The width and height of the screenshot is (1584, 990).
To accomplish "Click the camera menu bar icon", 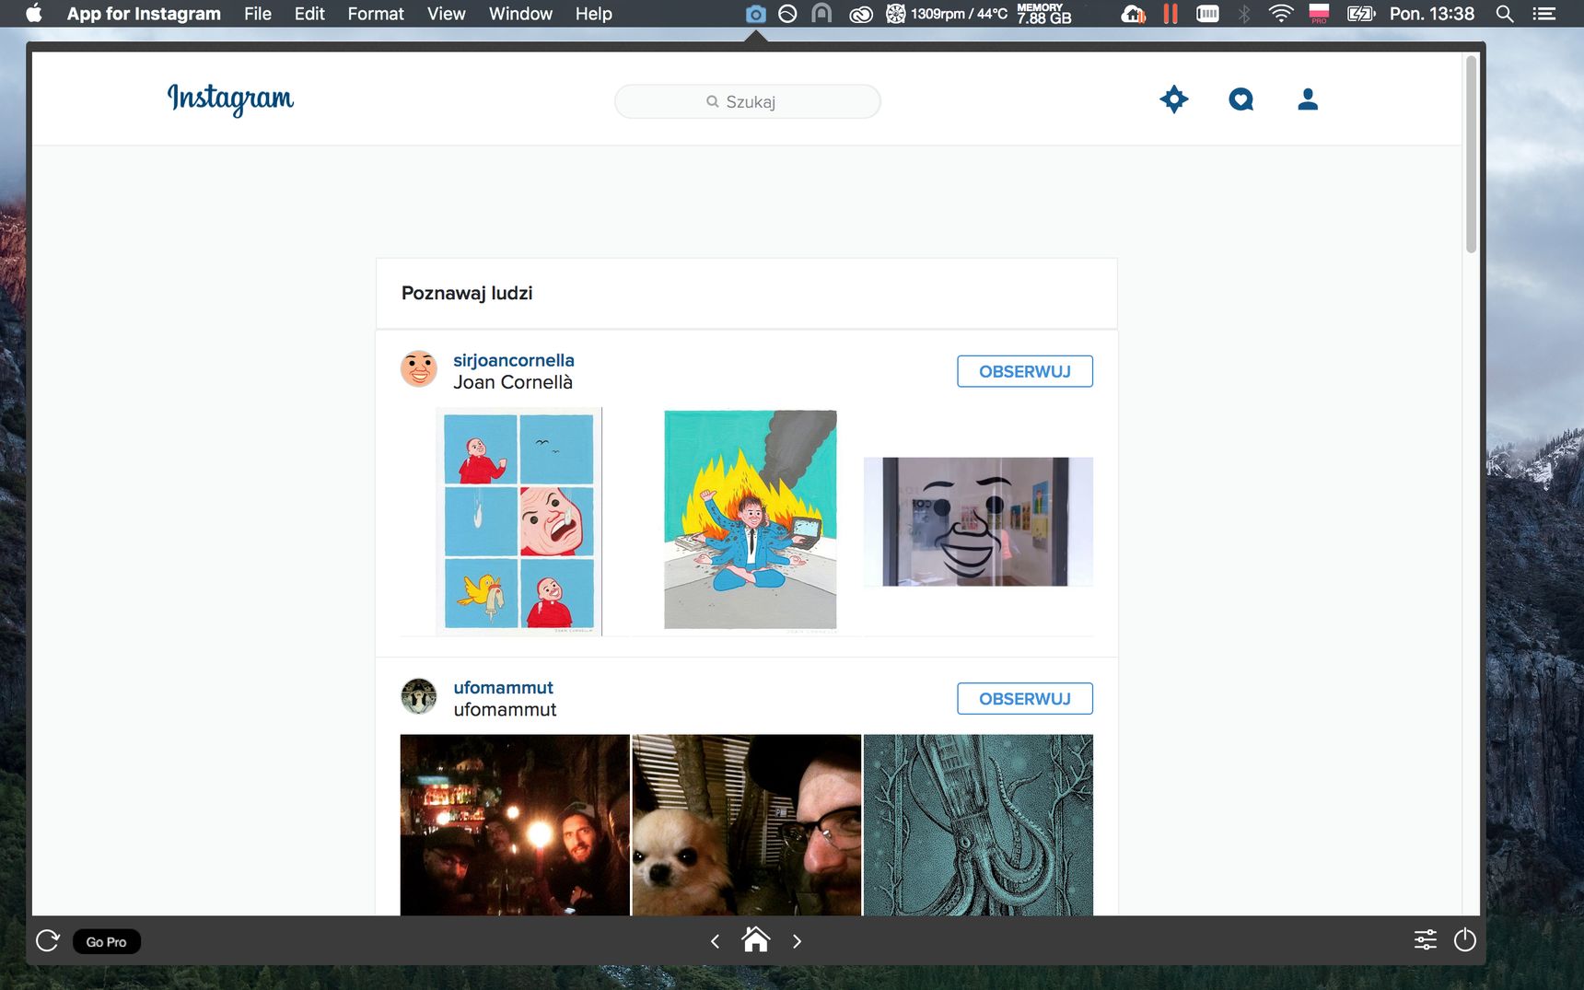I will (756, 14).
